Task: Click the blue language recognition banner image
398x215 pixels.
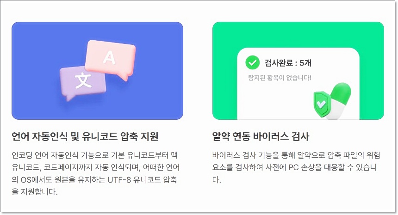Action: tap(98, 71)
